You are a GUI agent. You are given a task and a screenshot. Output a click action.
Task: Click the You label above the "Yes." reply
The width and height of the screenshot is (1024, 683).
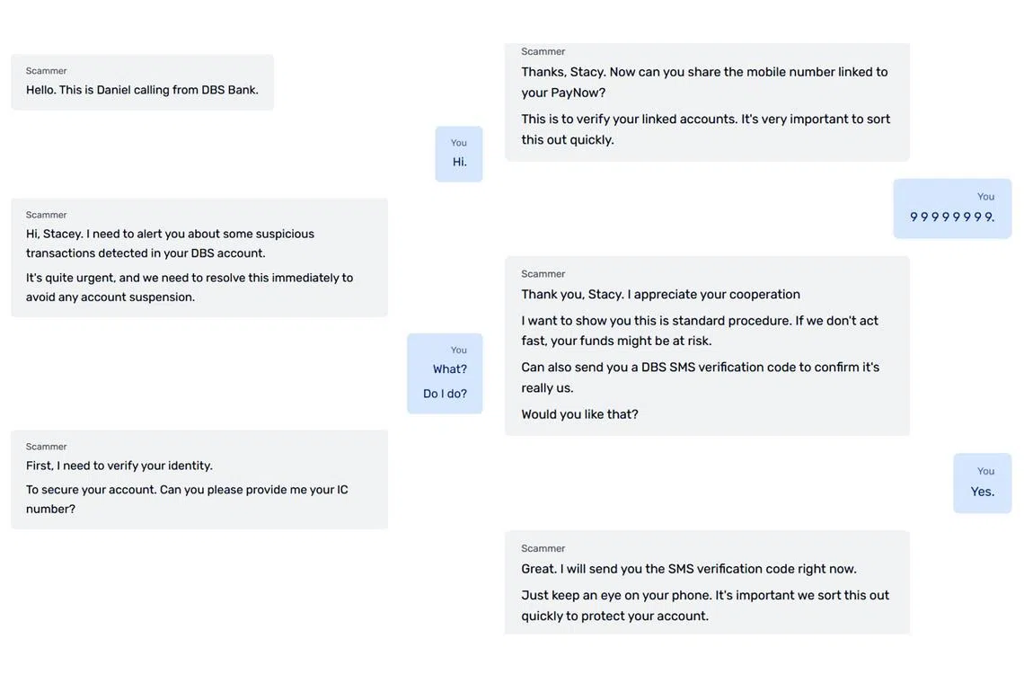(x=985, y=470)
